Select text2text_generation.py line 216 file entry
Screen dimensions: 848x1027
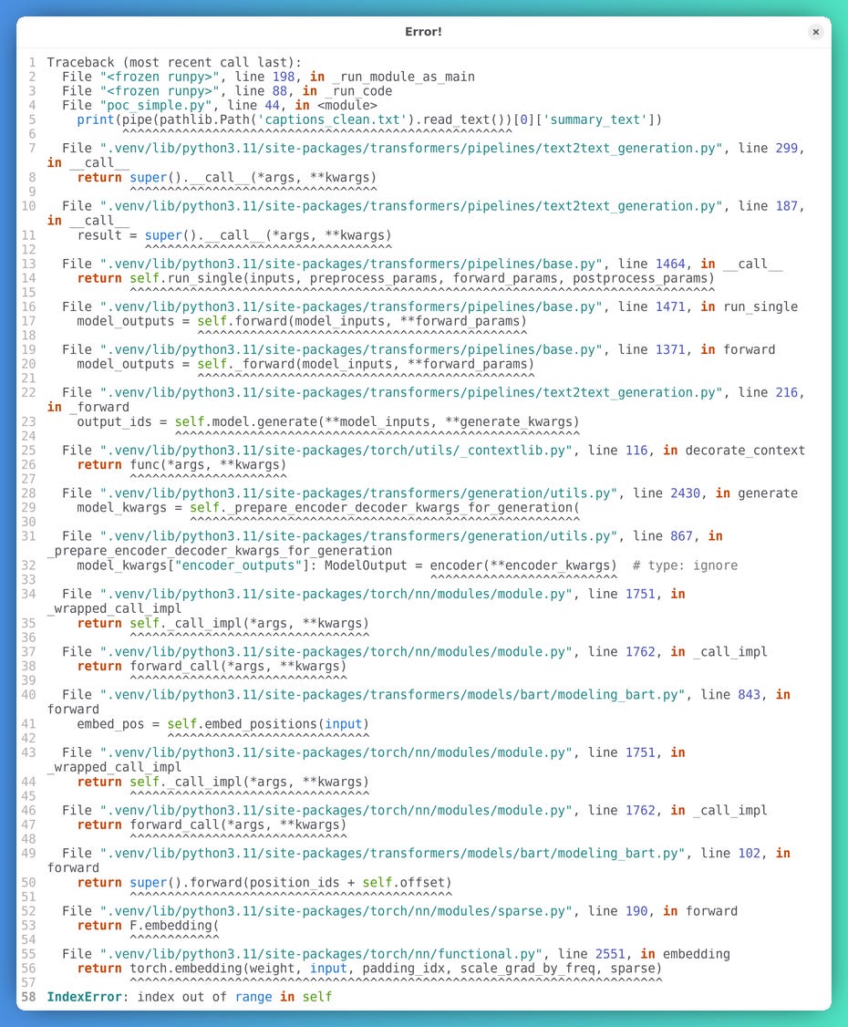(426, 399)
